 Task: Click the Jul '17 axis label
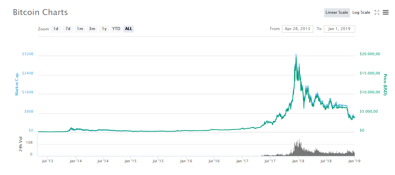[269, 161]
